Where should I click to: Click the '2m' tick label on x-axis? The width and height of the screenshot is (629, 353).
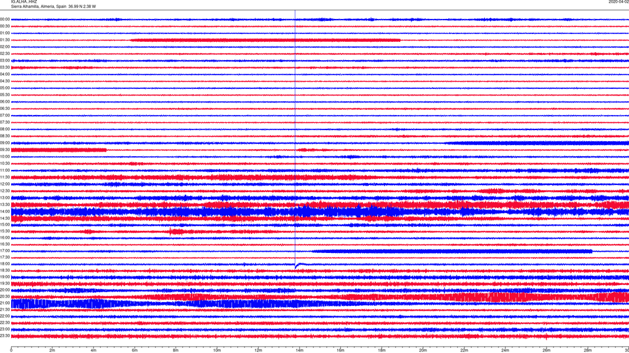pyautogui.click(x=52, y=350)
